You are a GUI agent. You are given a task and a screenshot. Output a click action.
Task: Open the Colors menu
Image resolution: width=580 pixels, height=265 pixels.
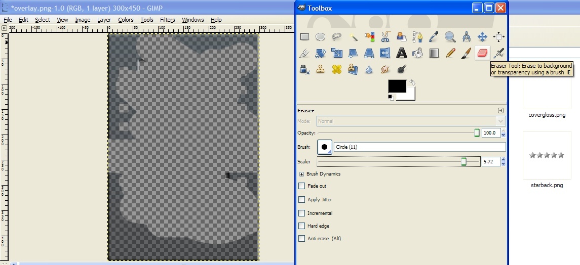[126, 20]
